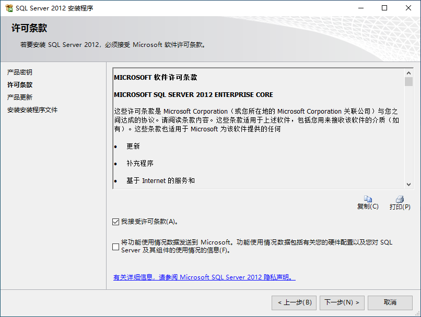421x317 pixels.
Task: Click the MICROSOFT 软件许可条款 heading
Action: click(156, 78)
